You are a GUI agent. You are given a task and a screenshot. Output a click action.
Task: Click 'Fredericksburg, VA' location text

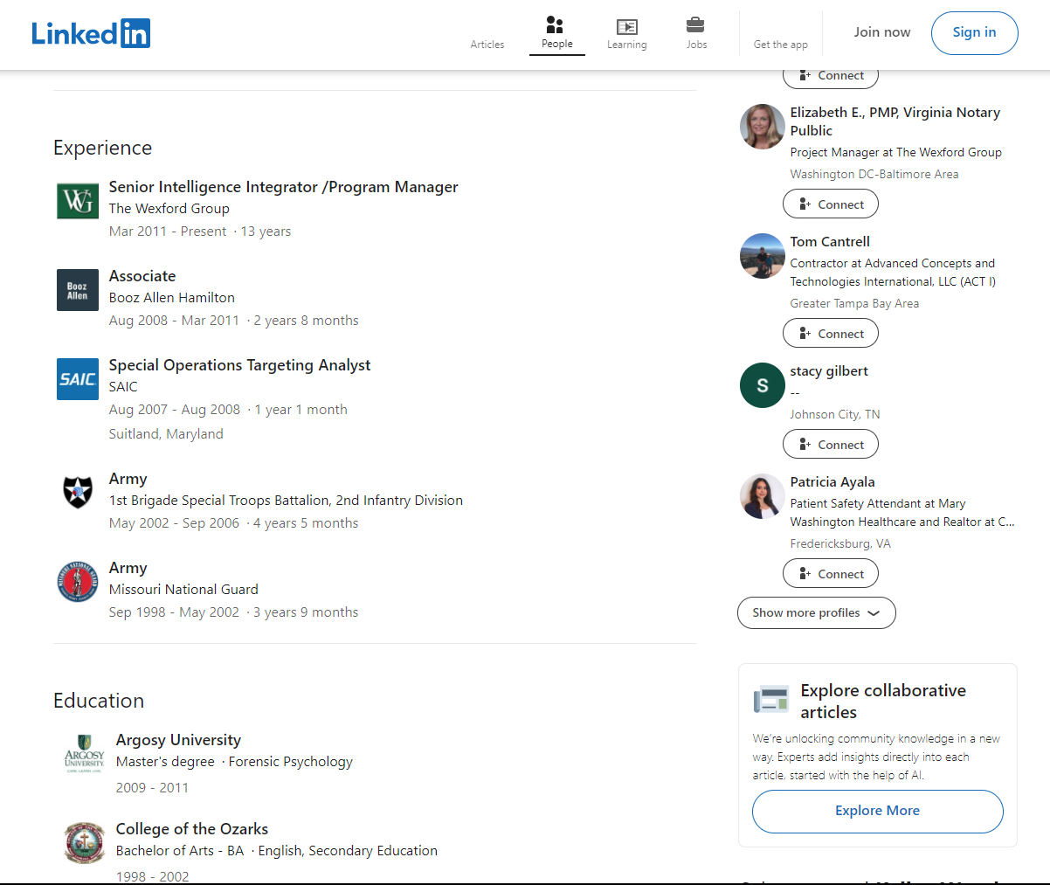pyautogui.click(x=840, y=544)
